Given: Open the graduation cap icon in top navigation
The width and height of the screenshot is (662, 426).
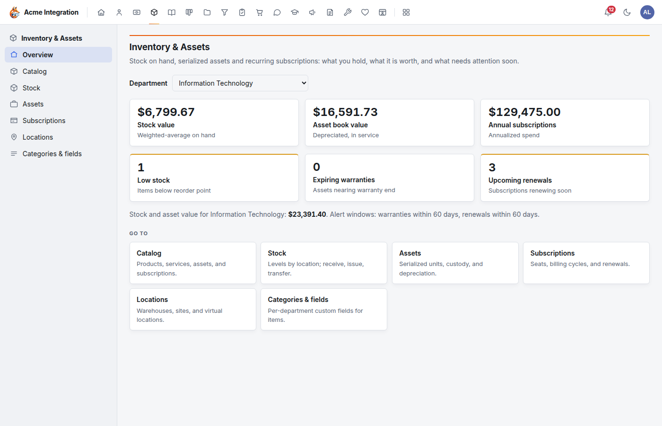Looking at the screenshot, I should pos(295,12).
